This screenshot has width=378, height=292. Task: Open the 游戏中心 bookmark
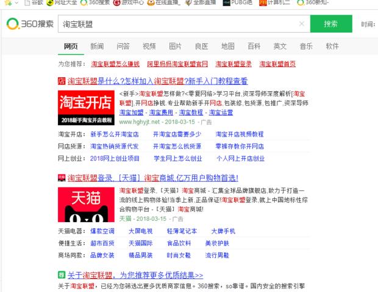click(x=129, y=2)
